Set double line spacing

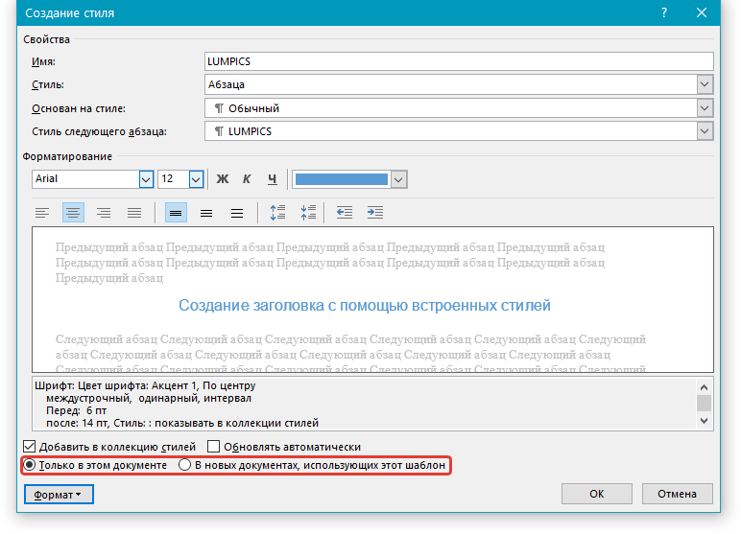[x=237, y=213]
